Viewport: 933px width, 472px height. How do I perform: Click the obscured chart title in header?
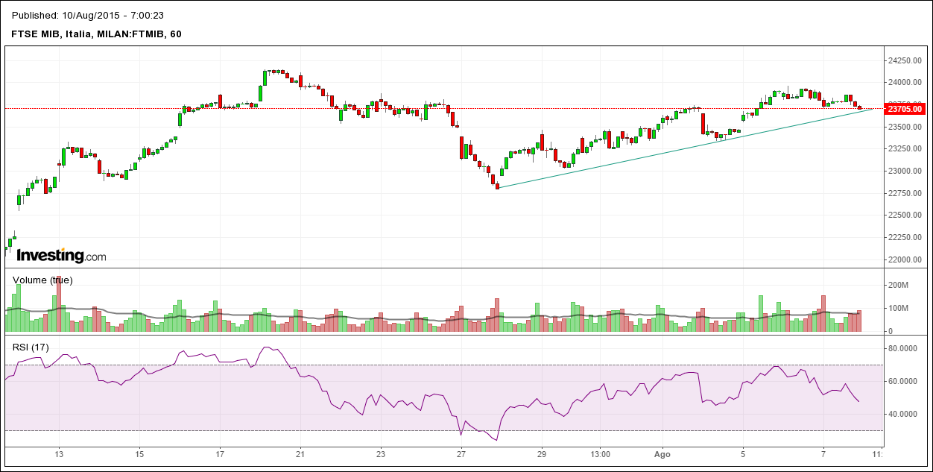tap(88, 15)
